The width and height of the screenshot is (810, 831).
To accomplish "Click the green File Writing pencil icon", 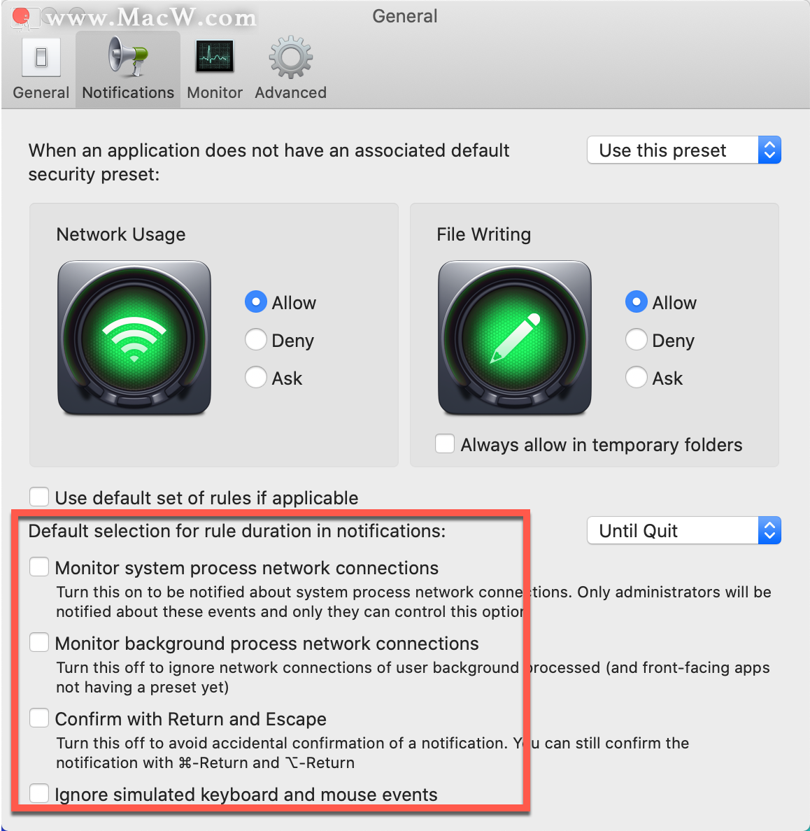I will [x=515, y=338].
